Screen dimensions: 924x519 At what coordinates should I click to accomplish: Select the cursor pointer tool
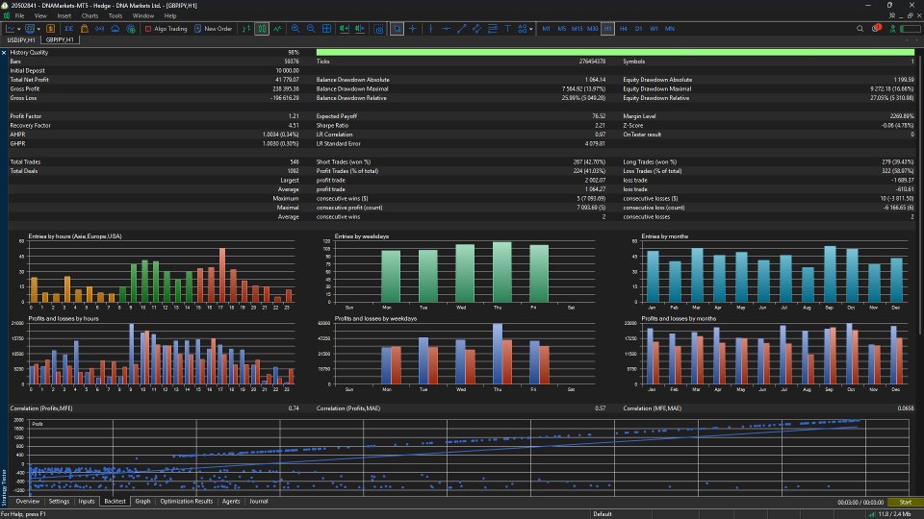(x=398, y=29)
